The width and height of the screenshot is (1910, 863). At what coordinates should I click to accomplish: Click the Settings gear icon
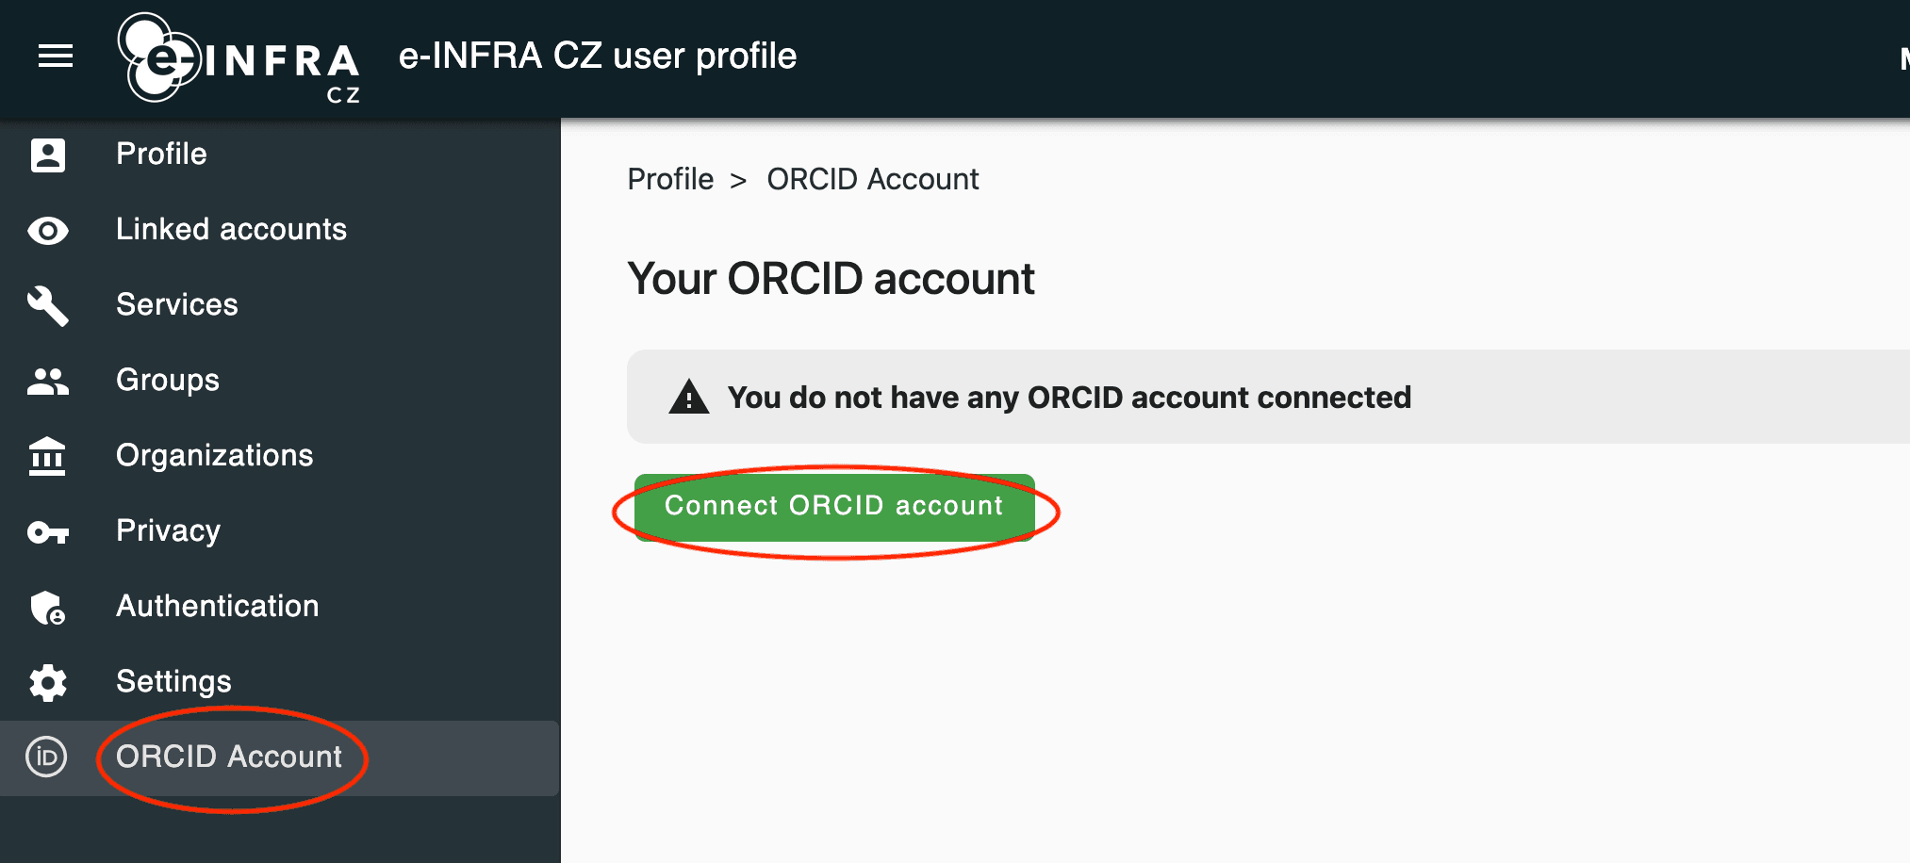coord(48,683)
